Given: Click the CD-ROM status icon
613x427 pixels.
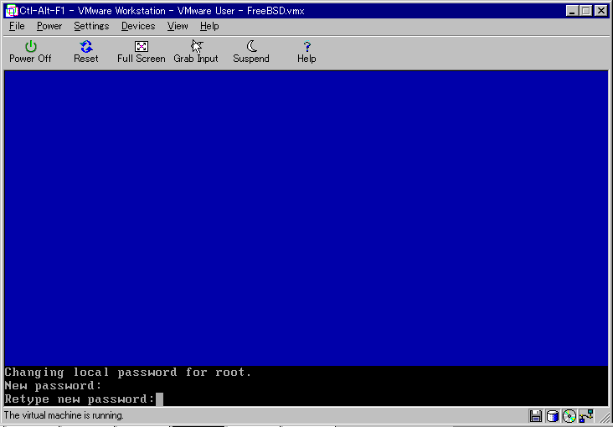Looking at the screenshot, I should (x=569, y=415).
